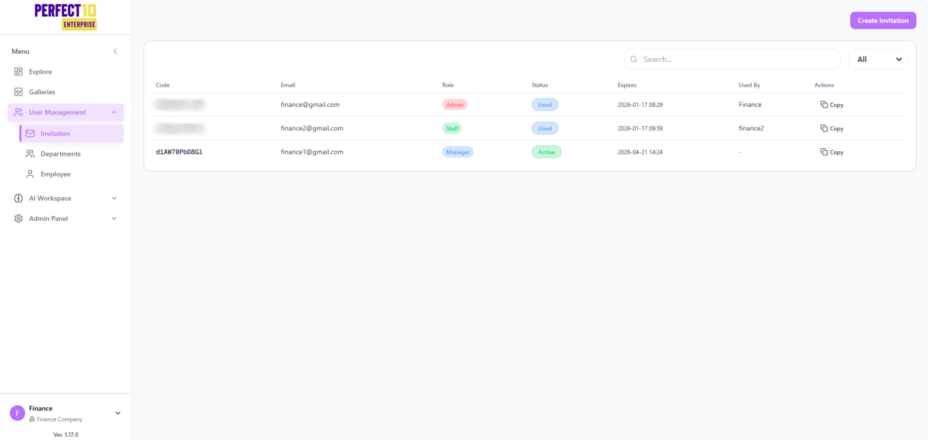Go to the Employee page
928x440 pixels.
(72, 174)
